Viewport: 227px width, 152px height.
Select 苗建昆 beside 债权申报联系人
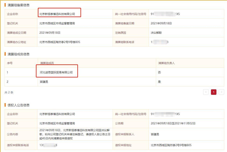(155, 134)
